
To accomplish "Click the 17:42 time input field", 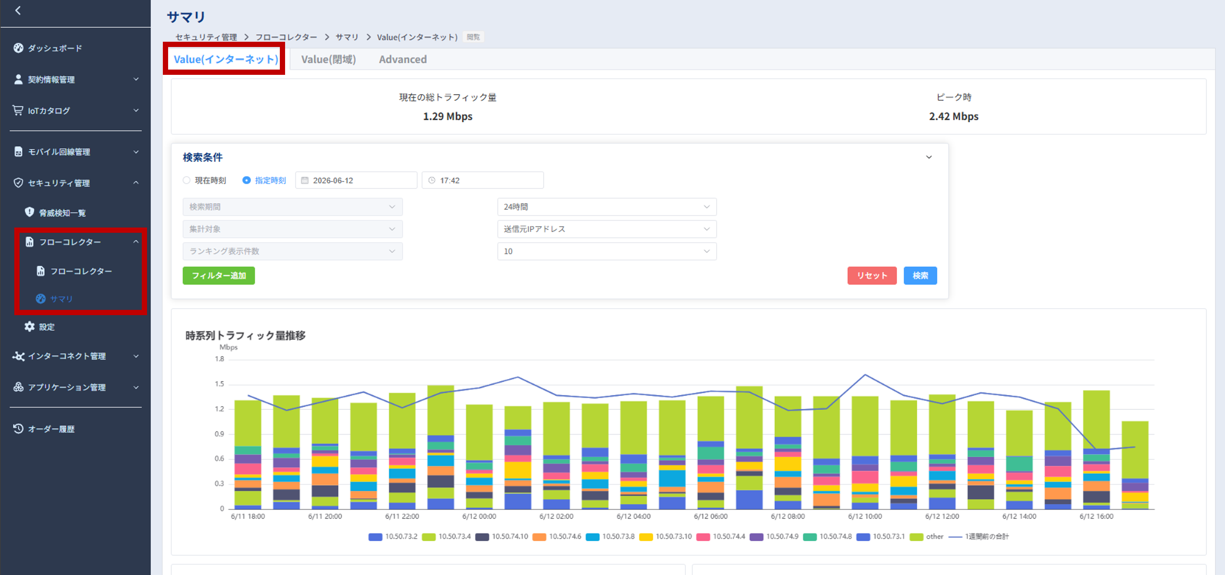I will tap(483, 180).
